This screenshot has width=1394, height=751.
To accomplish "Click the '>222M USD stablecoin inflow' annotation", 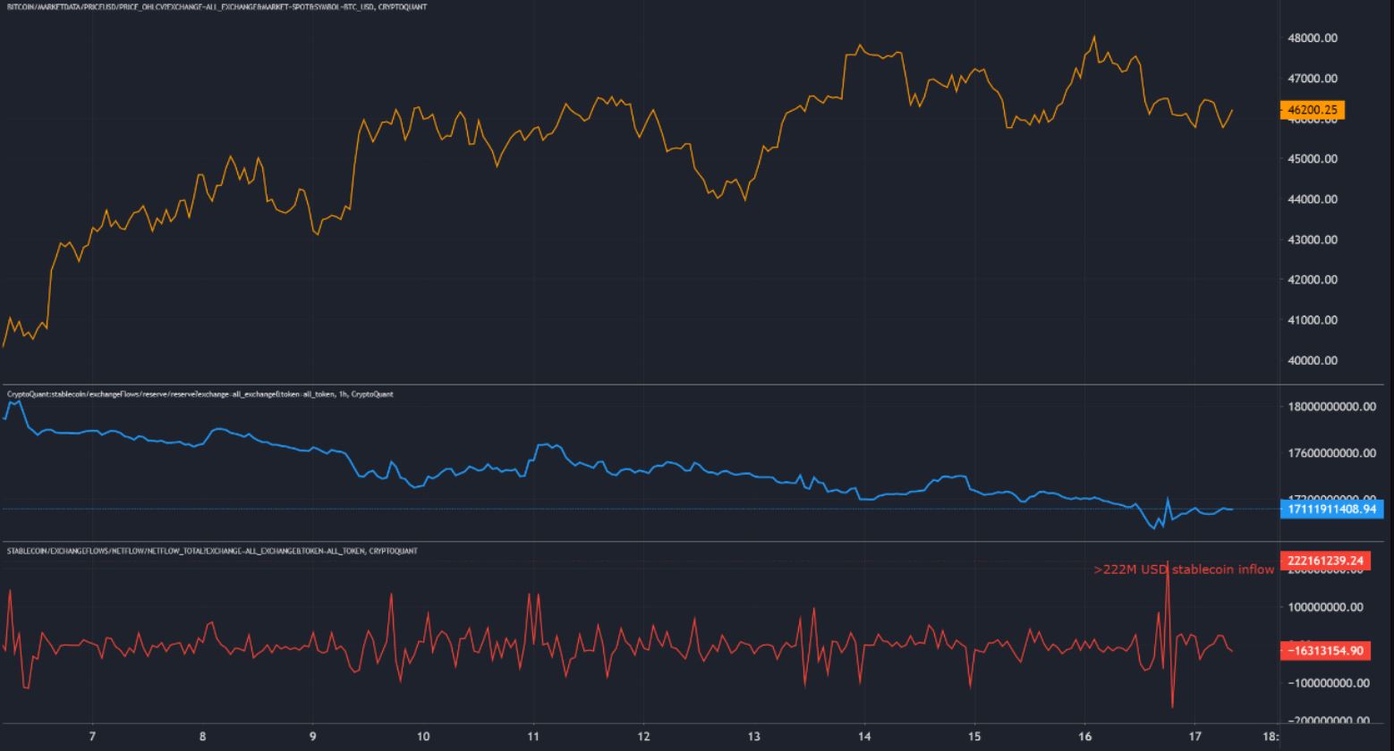I will click(x=1184, y=570).
